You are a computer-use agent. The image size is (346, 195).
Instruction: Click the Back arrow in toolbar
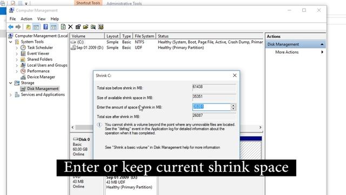(x=11, y=27)
